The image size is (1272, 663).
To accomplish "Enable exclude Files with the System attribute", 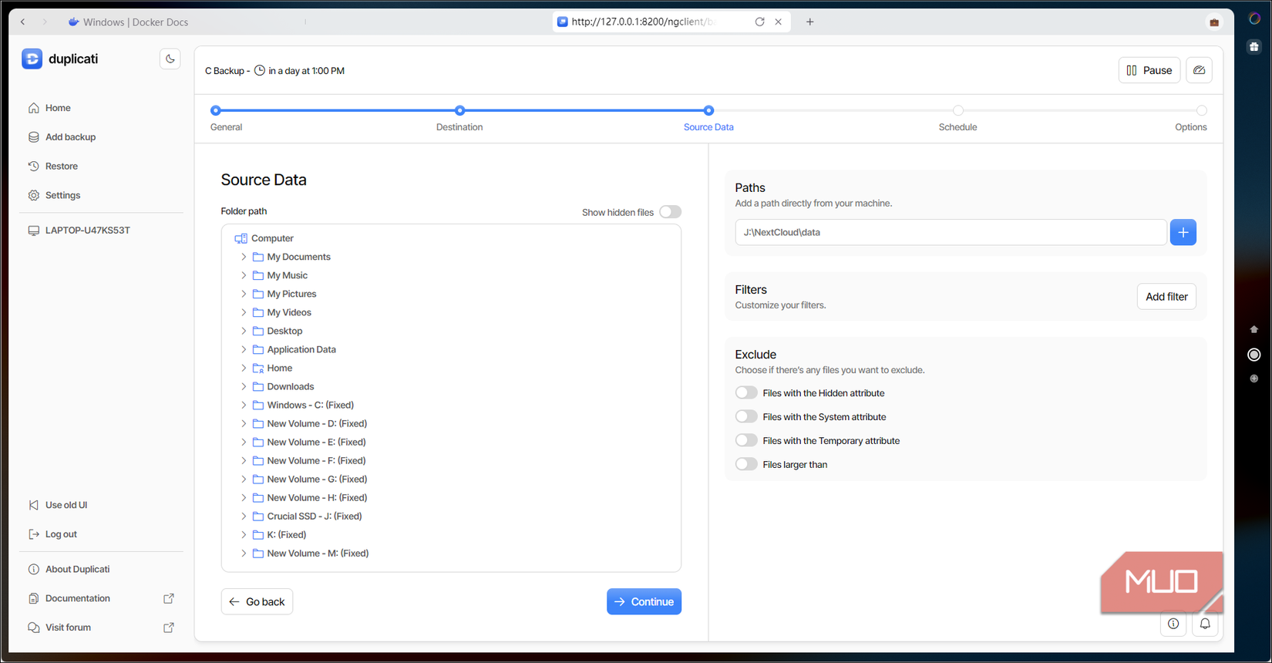I will click(x=746, y=416).
